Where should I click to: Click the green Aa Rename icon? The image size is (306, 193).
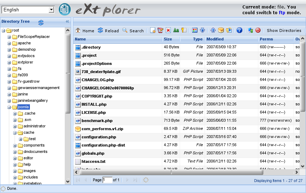click(x=176, y=31)
